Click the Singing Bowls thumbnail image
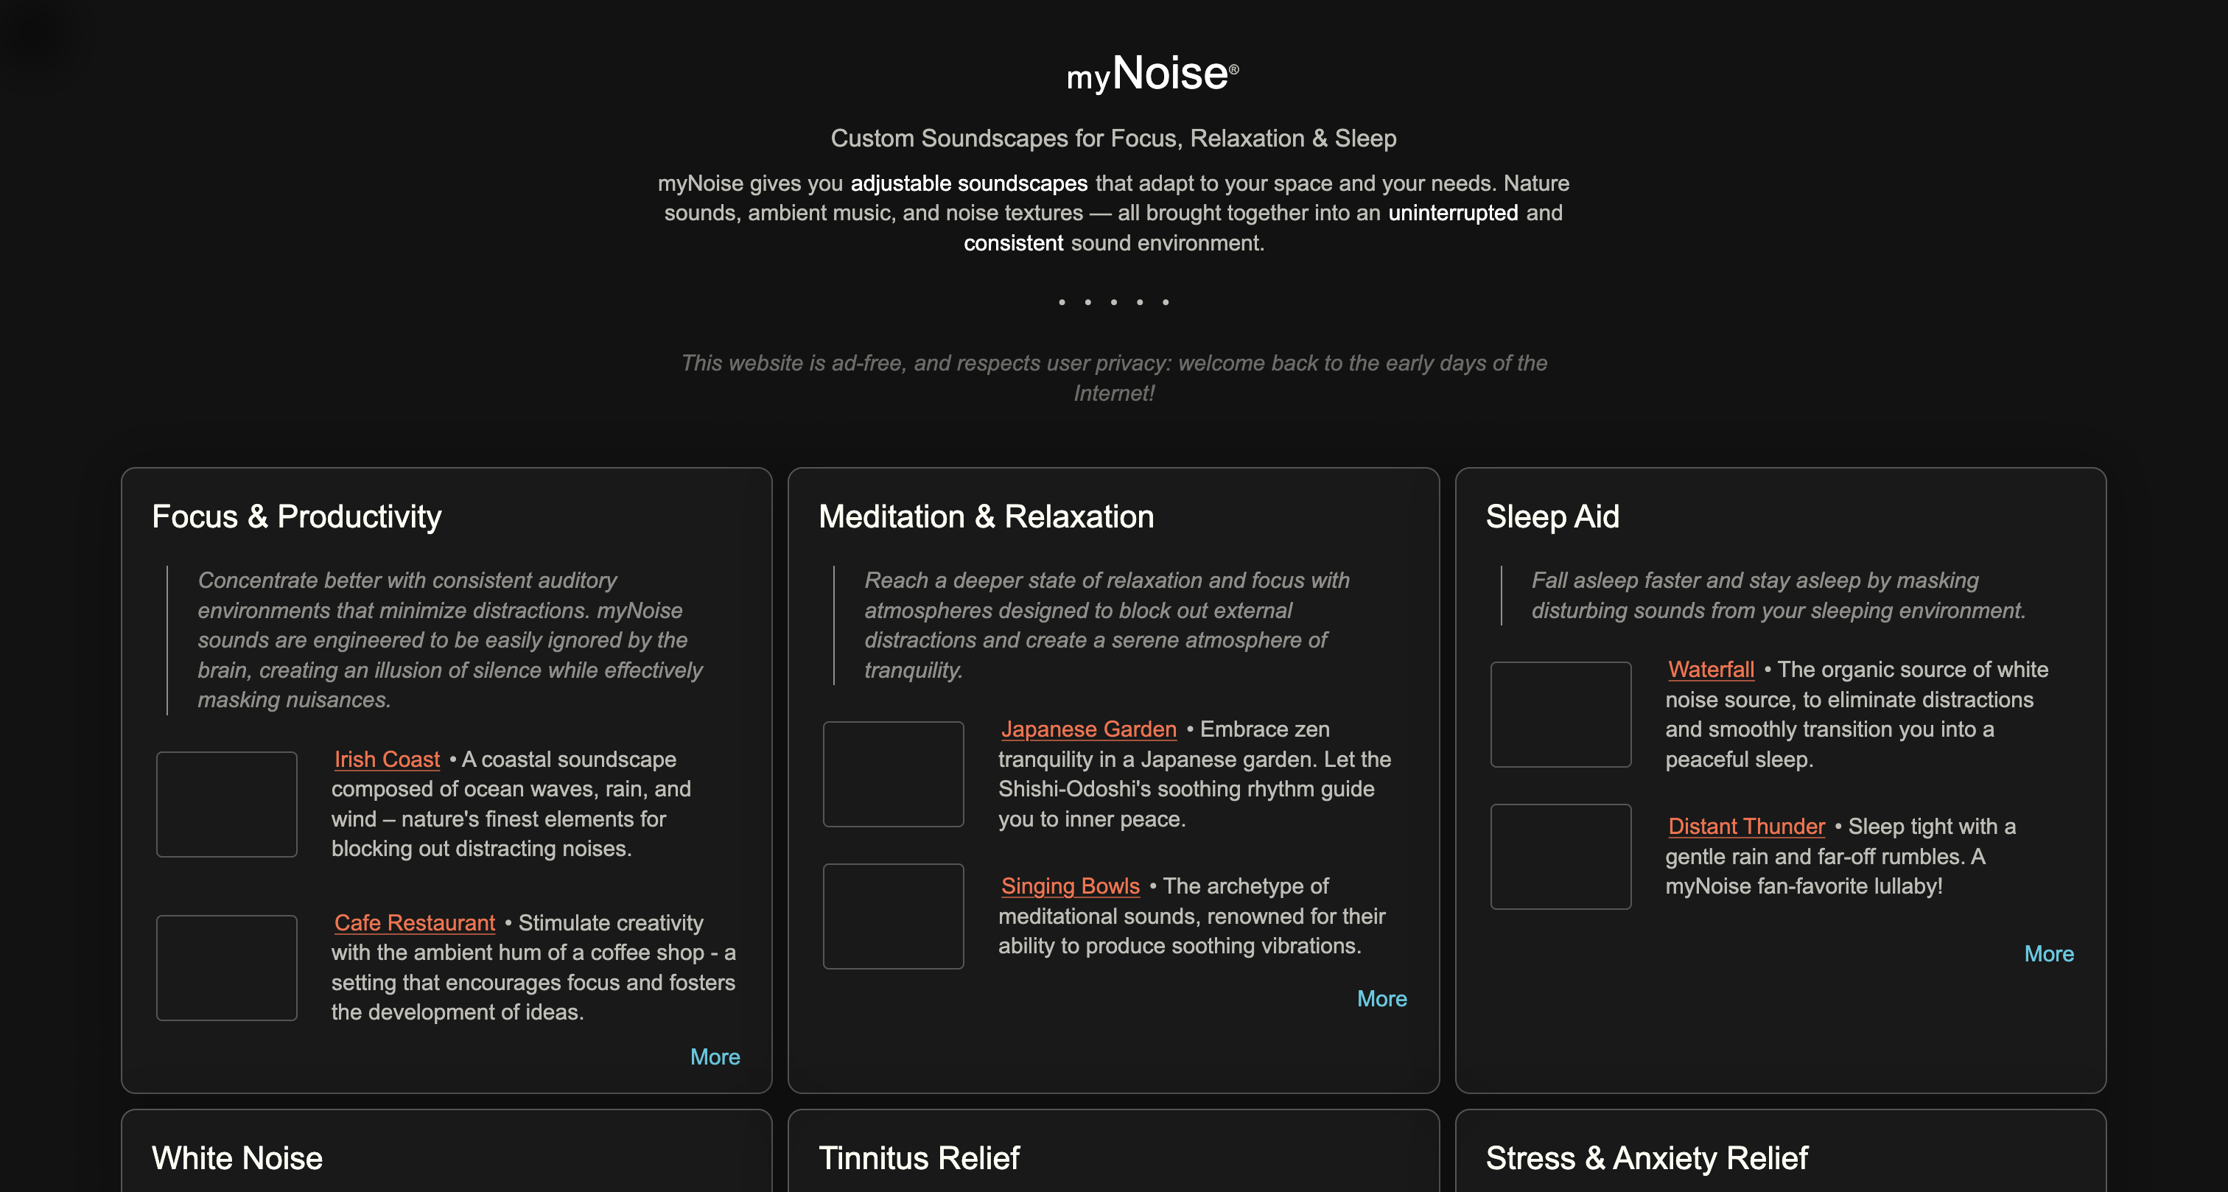Viewport: 2228px width, 1192px height. pyautogui.click(x=894, y=915)
